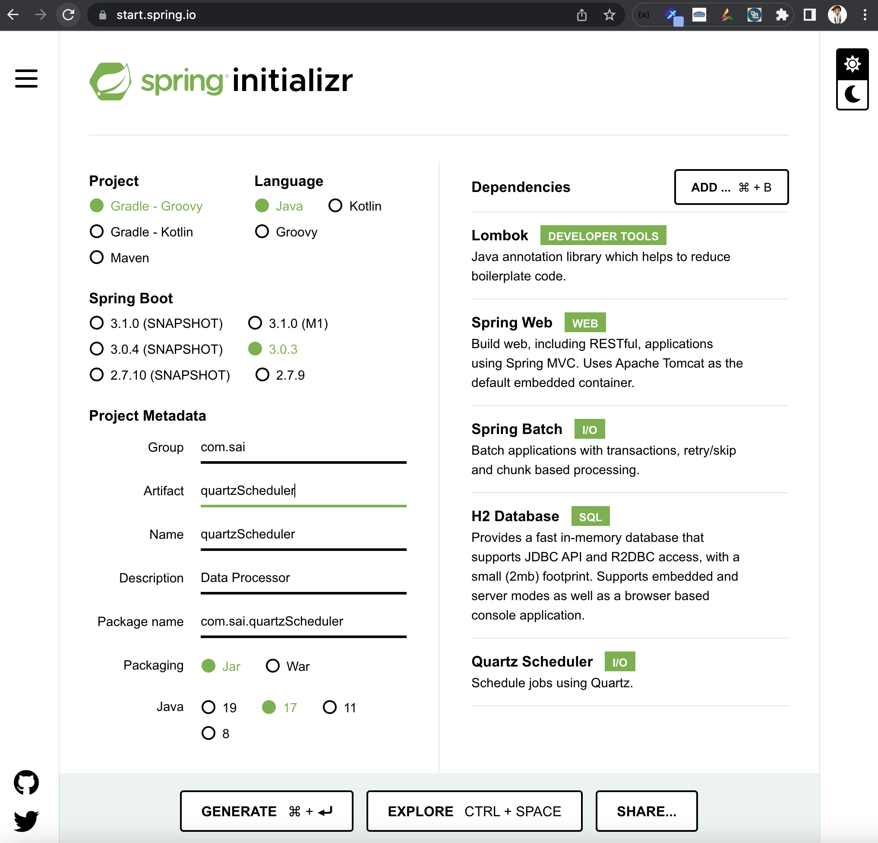Screen dimensions: 878x843
Task: Bookmark page with star icon
Action: tap(609, 15)
